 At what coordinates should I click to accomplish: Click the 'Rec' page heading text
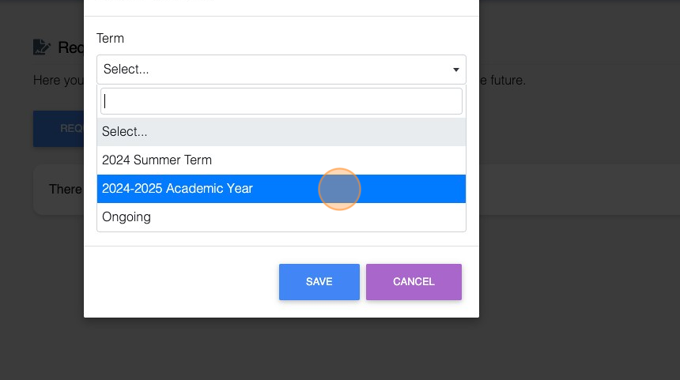(x=70, y=47)
